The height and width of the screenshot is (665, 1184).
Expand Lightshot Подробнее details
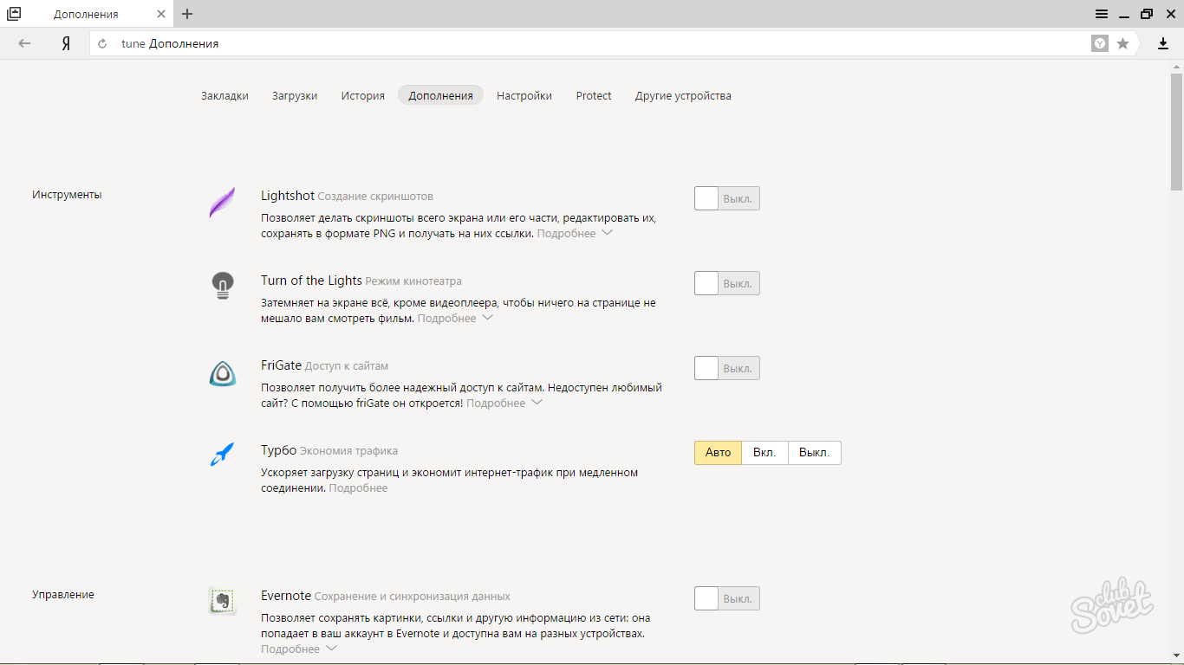click(x=575, y=234)
